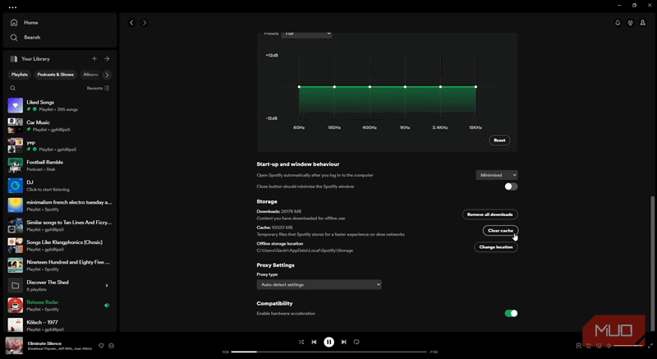This screenshot has width=657, height=359.
Task: Open the Minimised start-up dropdown
Action: [x=497, y=175]
